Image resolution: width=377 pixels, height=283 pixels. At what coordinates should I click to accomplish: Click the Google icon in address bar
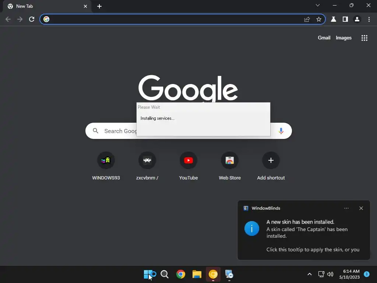point(46,19)
